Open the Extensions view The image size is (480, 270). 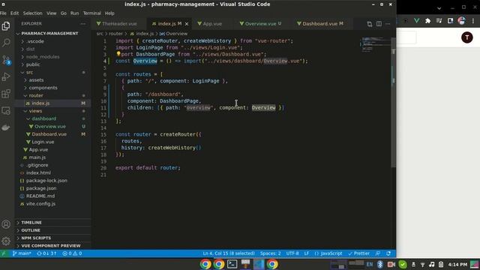[x=6, y=93]
